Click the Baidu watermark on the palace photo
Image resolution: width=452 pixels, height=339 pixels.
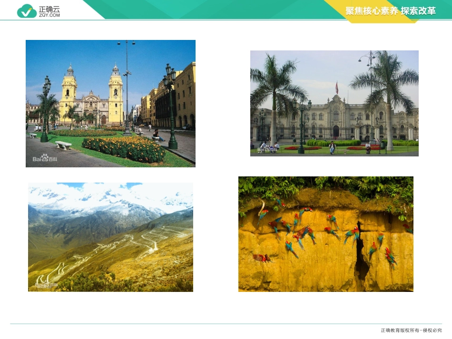(266, 150)
